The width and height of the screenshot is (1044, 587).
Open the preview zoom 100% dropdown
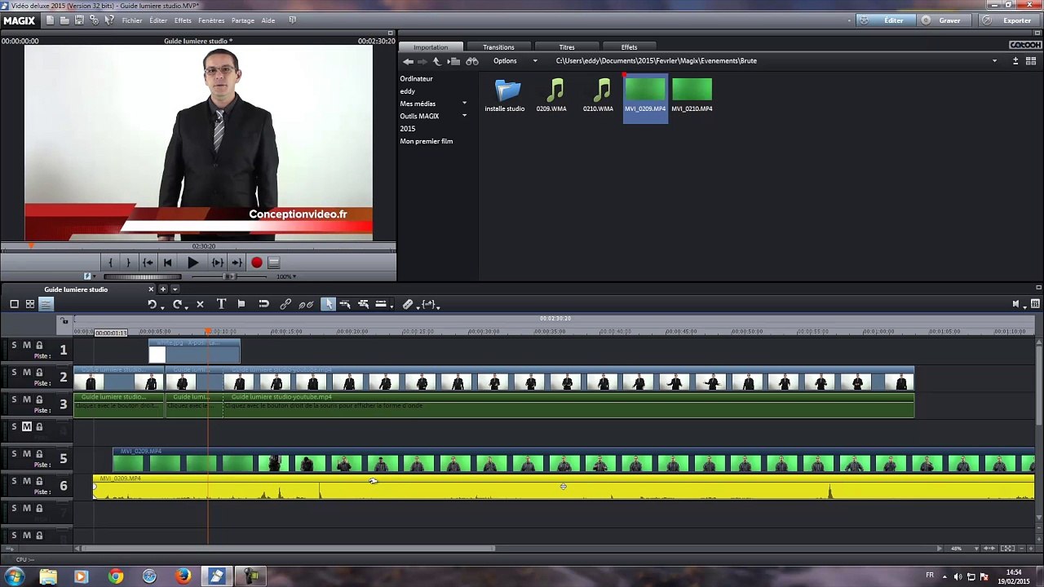[x=287, y=276]
